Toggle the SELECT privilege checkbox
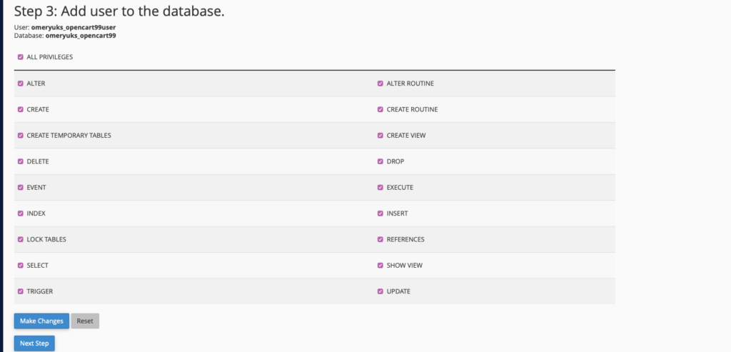Screen dimensions: 731x352 (x=21, y=266)
